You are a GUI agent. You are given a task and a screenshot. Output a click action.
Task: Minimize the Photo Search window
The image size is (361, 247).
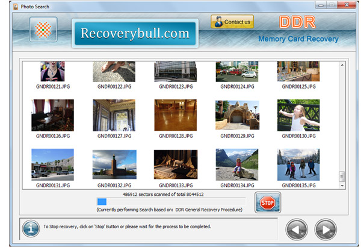click(321, 5)
